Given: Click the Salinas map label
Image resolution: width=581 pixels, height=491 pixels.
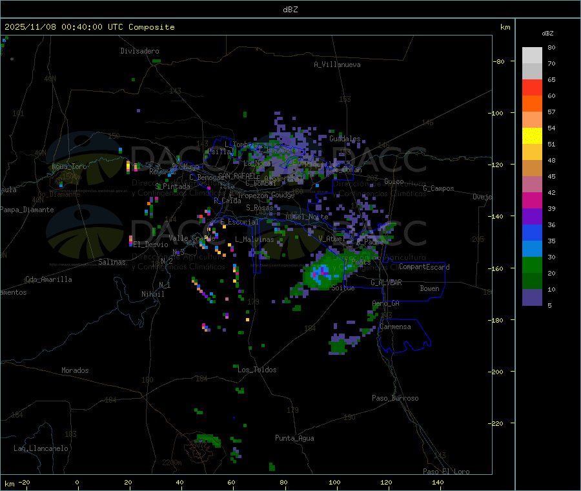Looking at the screenshot, I should click(112, 262).
